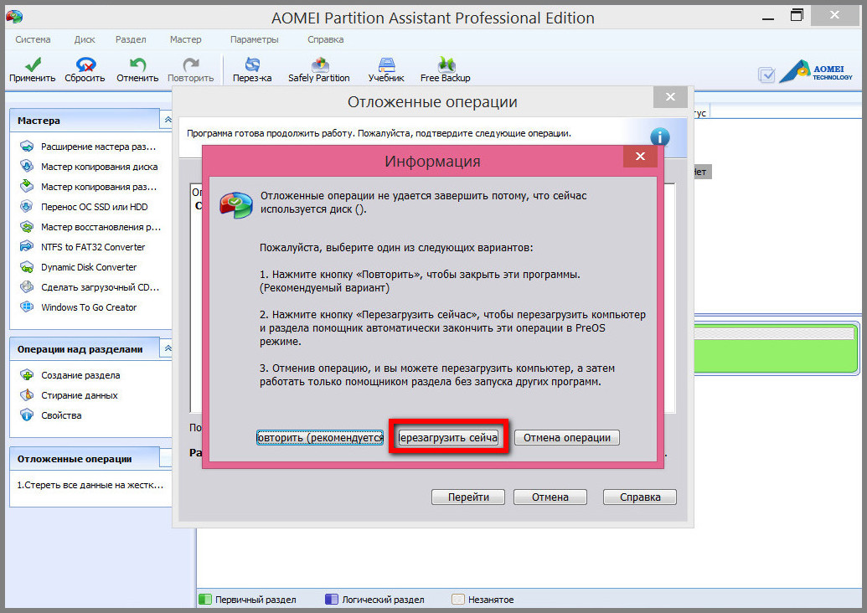Open the Параметры menu
This screenshot has height=613, width=867.
point(255,40)
